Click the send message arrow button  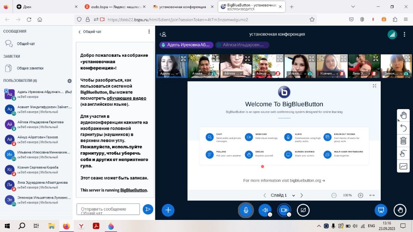pos(148,209)
